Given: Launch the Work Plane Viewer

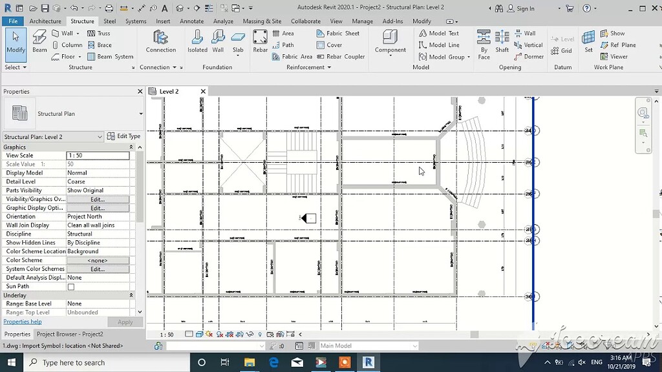Looking at the screenshot, I should (x=617, y=56).
